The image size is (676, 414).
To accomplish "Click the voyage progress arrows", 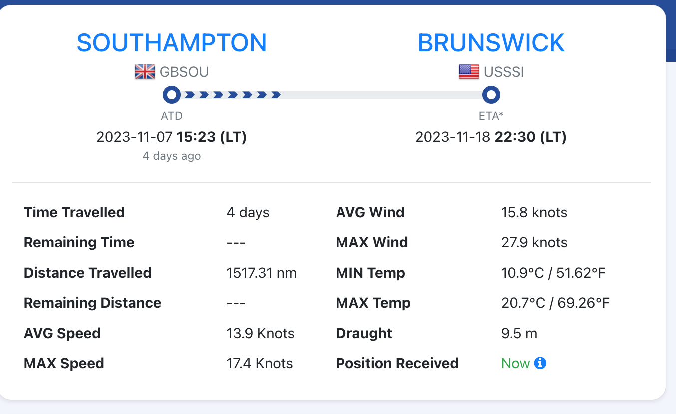I will point(232,95).
